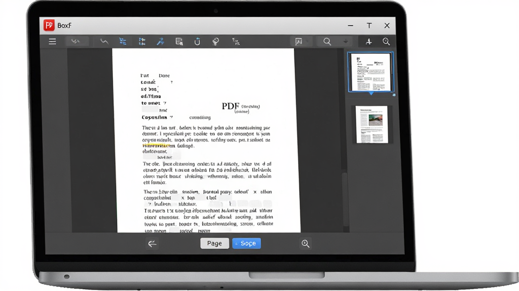Click the red PD app logo
The height and width of the screenshot is (291, 519).
point(49,25)
